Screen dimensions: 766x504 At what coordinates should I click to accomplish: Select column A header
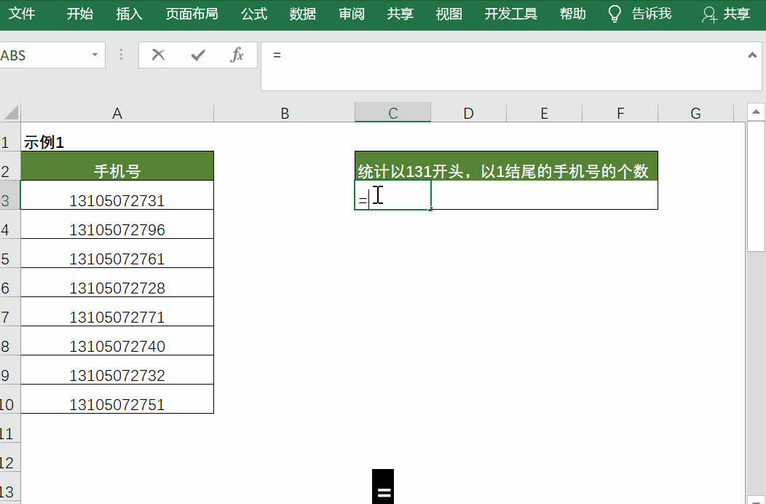[x=117, y=113]
